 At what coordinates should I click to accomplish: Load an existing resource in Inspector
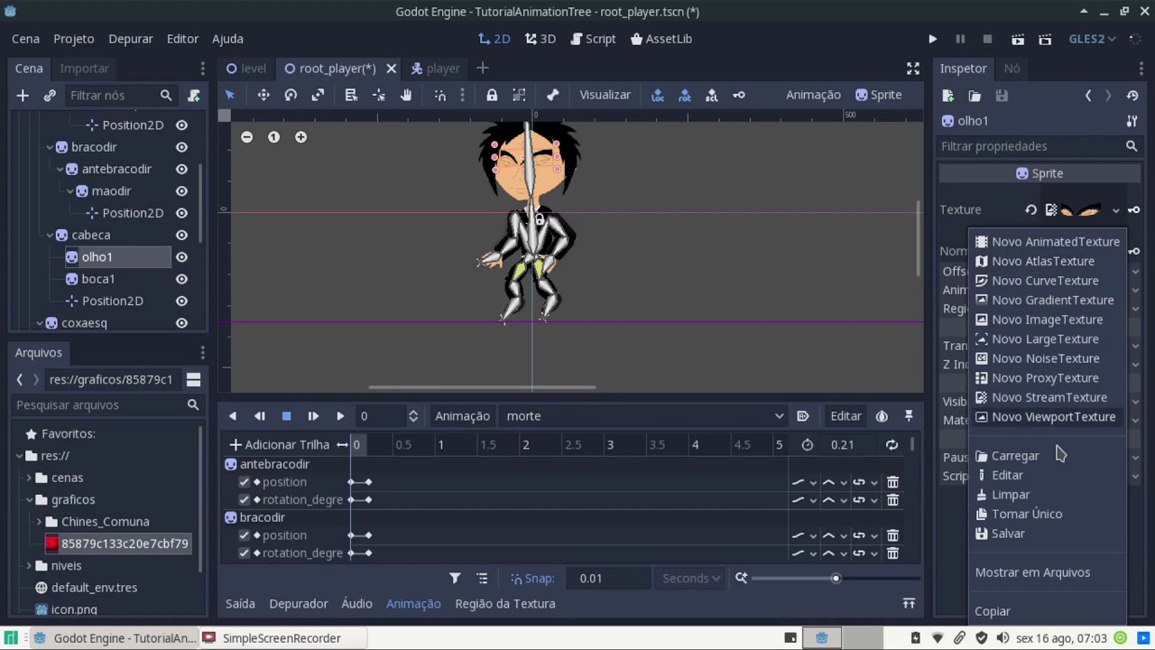coord(975,95)
